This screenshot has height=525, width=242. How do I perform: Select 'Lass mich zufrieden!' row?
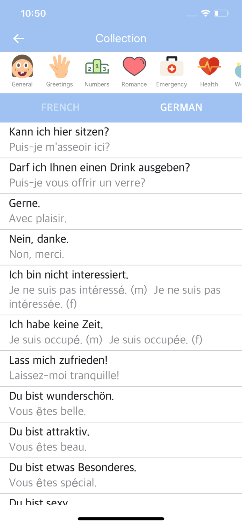pos(121,368)
